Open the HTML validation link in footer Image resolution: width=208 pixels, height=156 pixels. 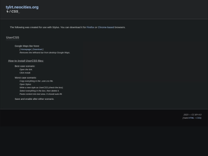point(191,118)
